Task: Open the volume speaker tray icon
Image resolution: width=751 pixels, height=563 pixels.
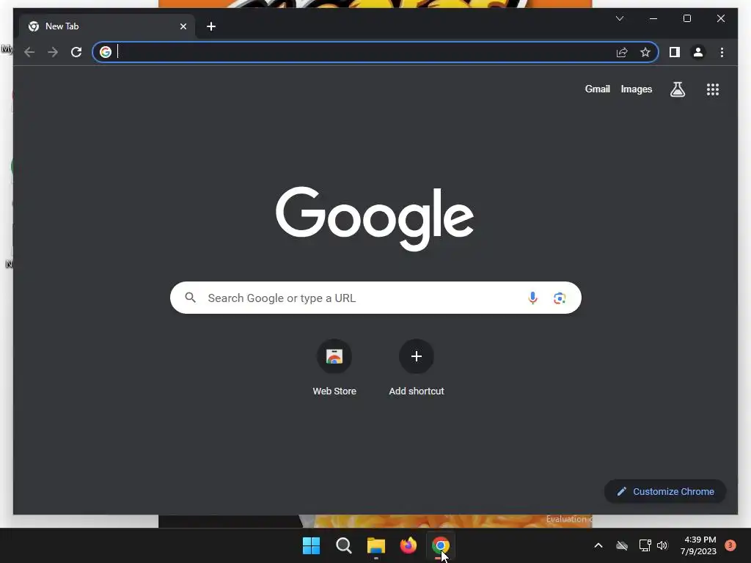Action: (x=662, y=545)
